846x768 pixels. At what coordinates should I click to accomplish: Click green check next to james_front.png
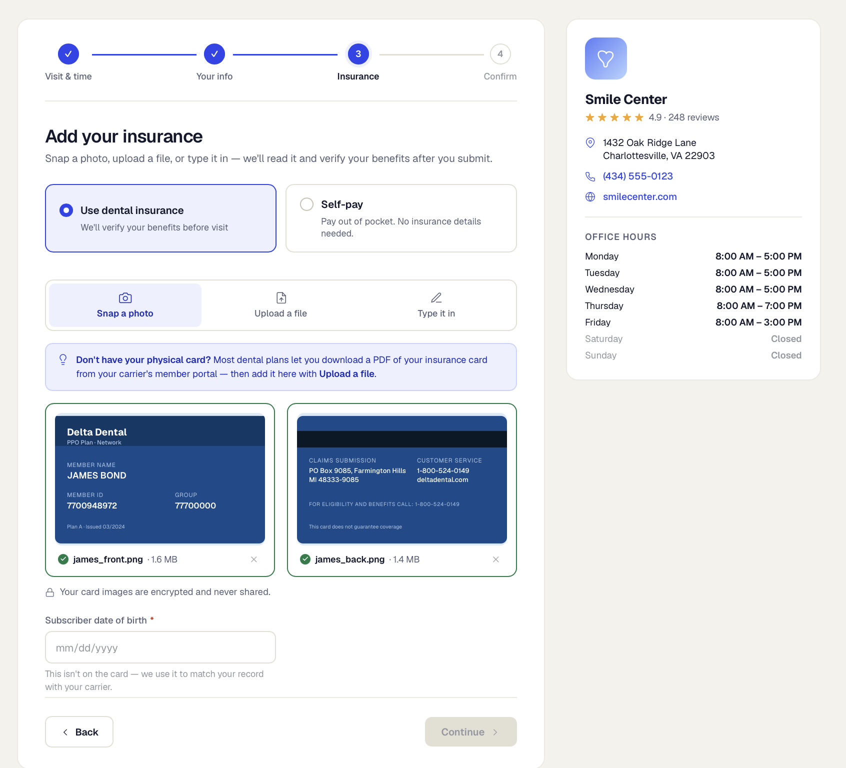(x=63, y=559)
